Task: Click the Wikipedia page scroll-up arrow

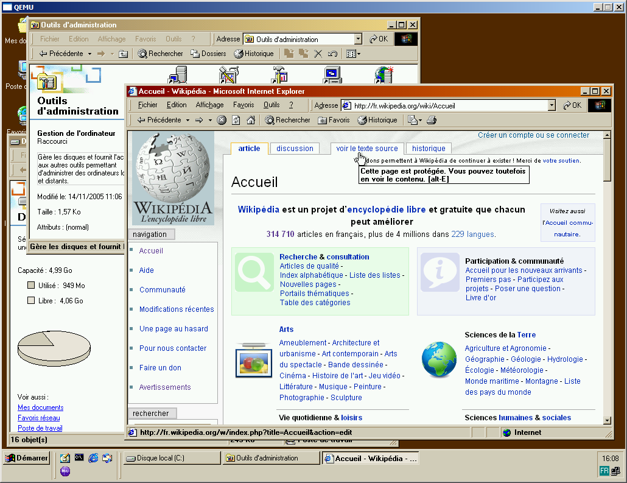Action: (x=608, y=135)
